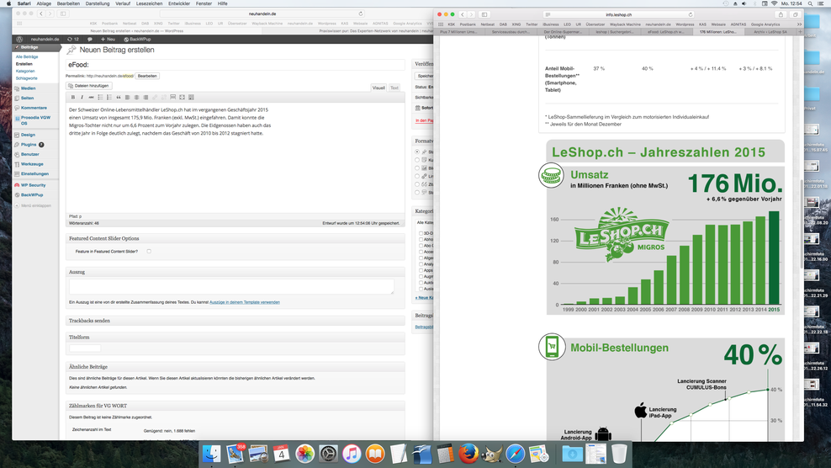Align text right in the editor toolbar
Screen dimensions: 831x468
(146, 98)
